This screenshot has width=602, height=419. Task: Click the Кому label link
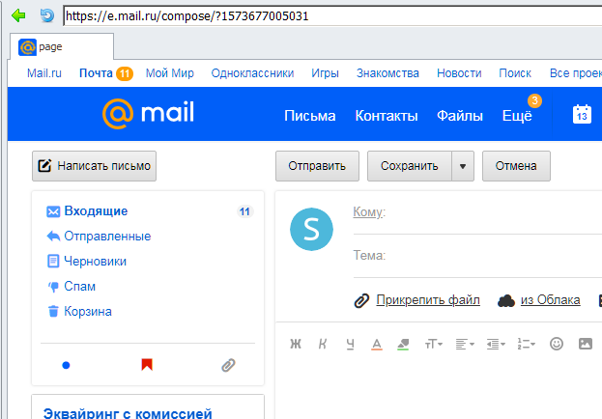[369, 211]
